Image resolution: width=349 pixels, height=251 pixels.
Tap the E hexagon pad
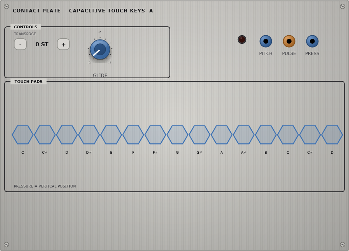[111, 135]
